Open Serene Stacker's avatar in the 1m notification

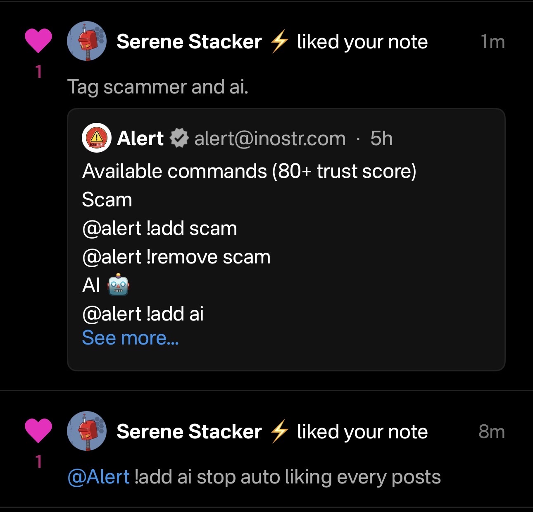87,41
